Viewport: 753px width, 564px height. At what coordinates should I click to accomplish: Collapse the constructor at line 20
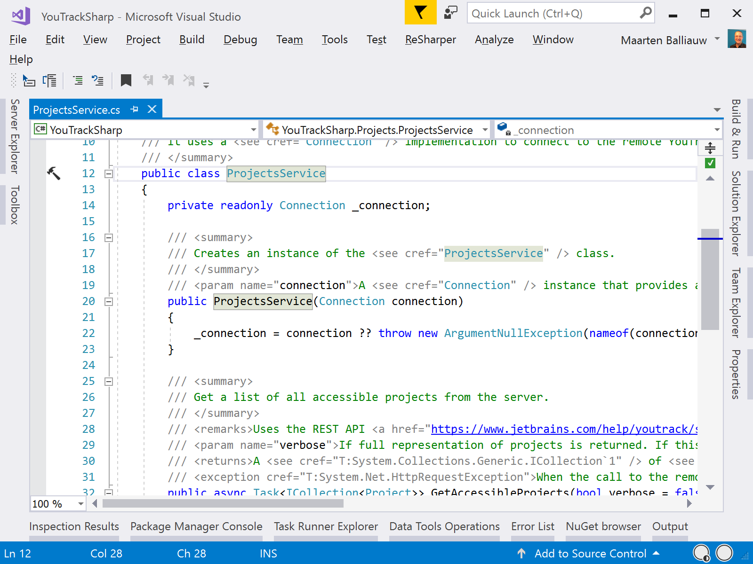click(109, 302)
